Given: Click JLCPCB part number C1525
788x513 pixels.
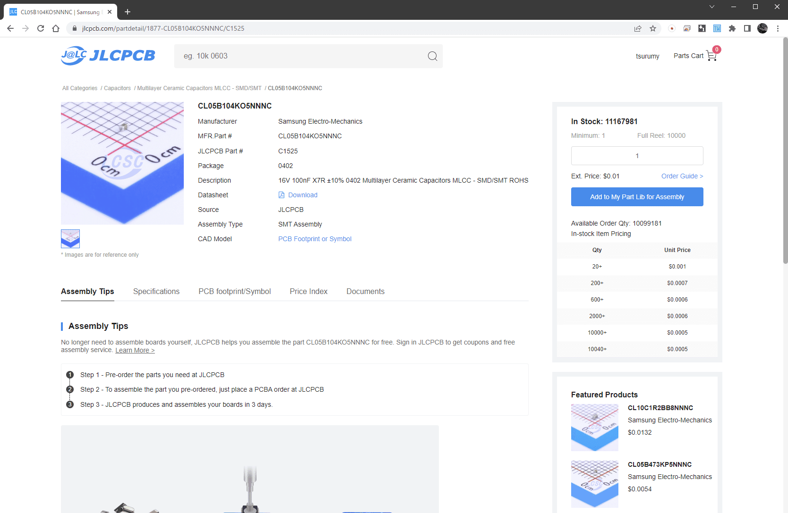Looking at the screenshot, I should click(288, 151).
